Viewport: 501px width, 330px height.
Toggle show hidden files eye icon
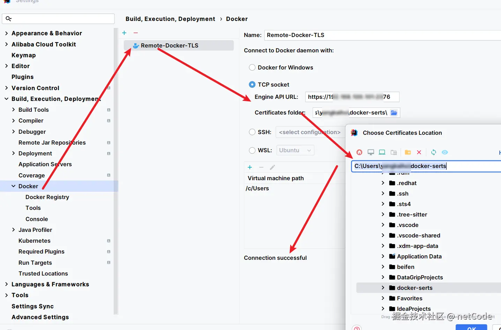point(445,152)
